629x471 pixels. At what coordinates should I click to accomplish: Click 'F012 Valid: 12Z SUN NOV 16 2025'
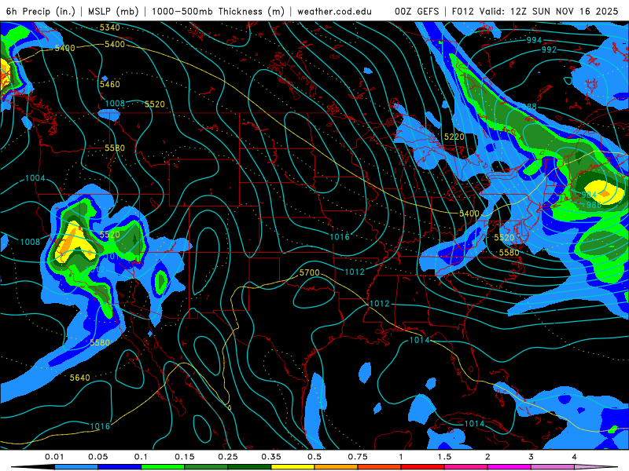click(535, 11)
